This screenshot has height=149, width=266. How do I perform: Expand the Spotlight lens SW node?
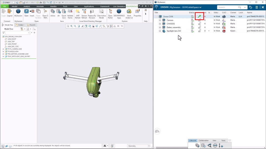click(160, 31)
